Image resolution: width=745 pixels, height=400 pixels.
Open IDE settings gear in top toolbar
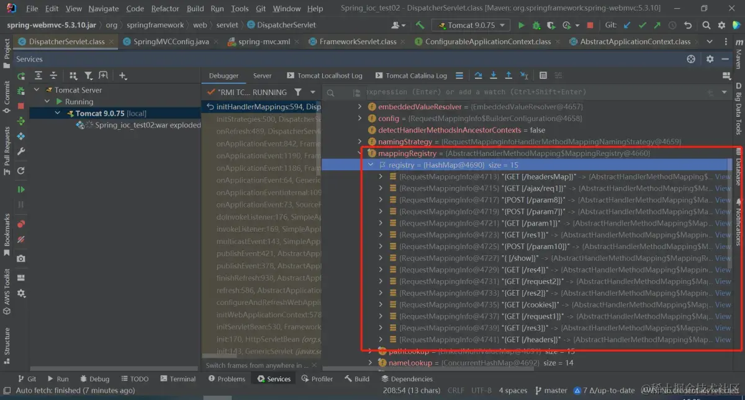coord(722,25)
